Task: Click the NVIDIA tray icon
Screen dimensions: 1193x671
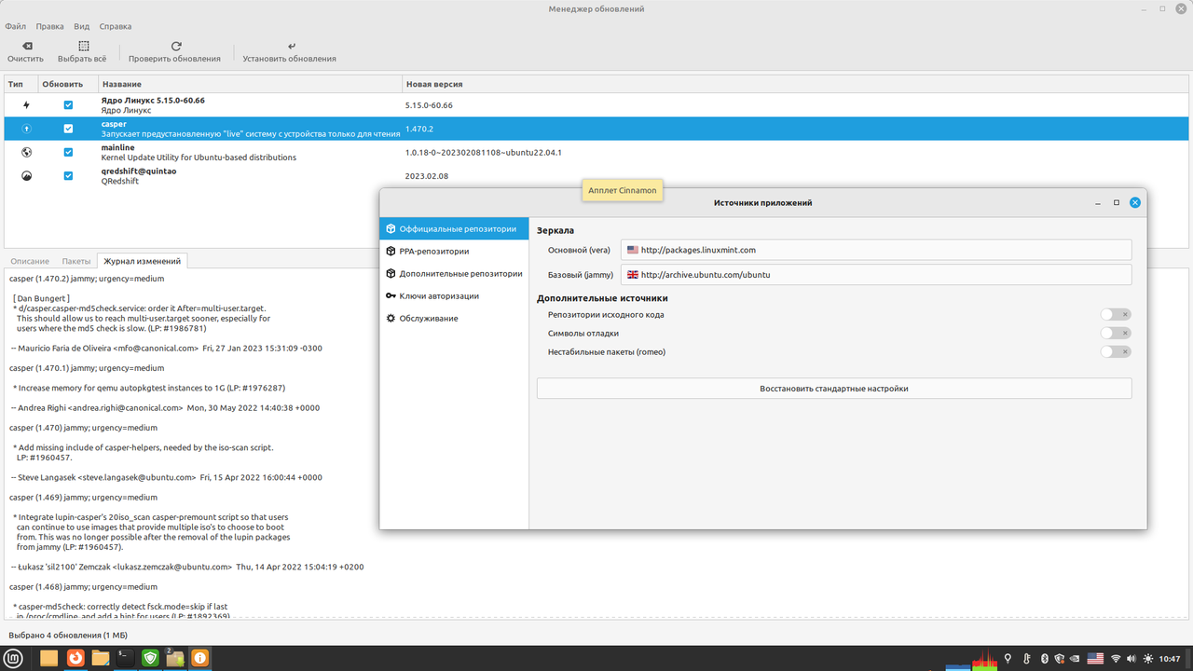Action: [1075, 658]
